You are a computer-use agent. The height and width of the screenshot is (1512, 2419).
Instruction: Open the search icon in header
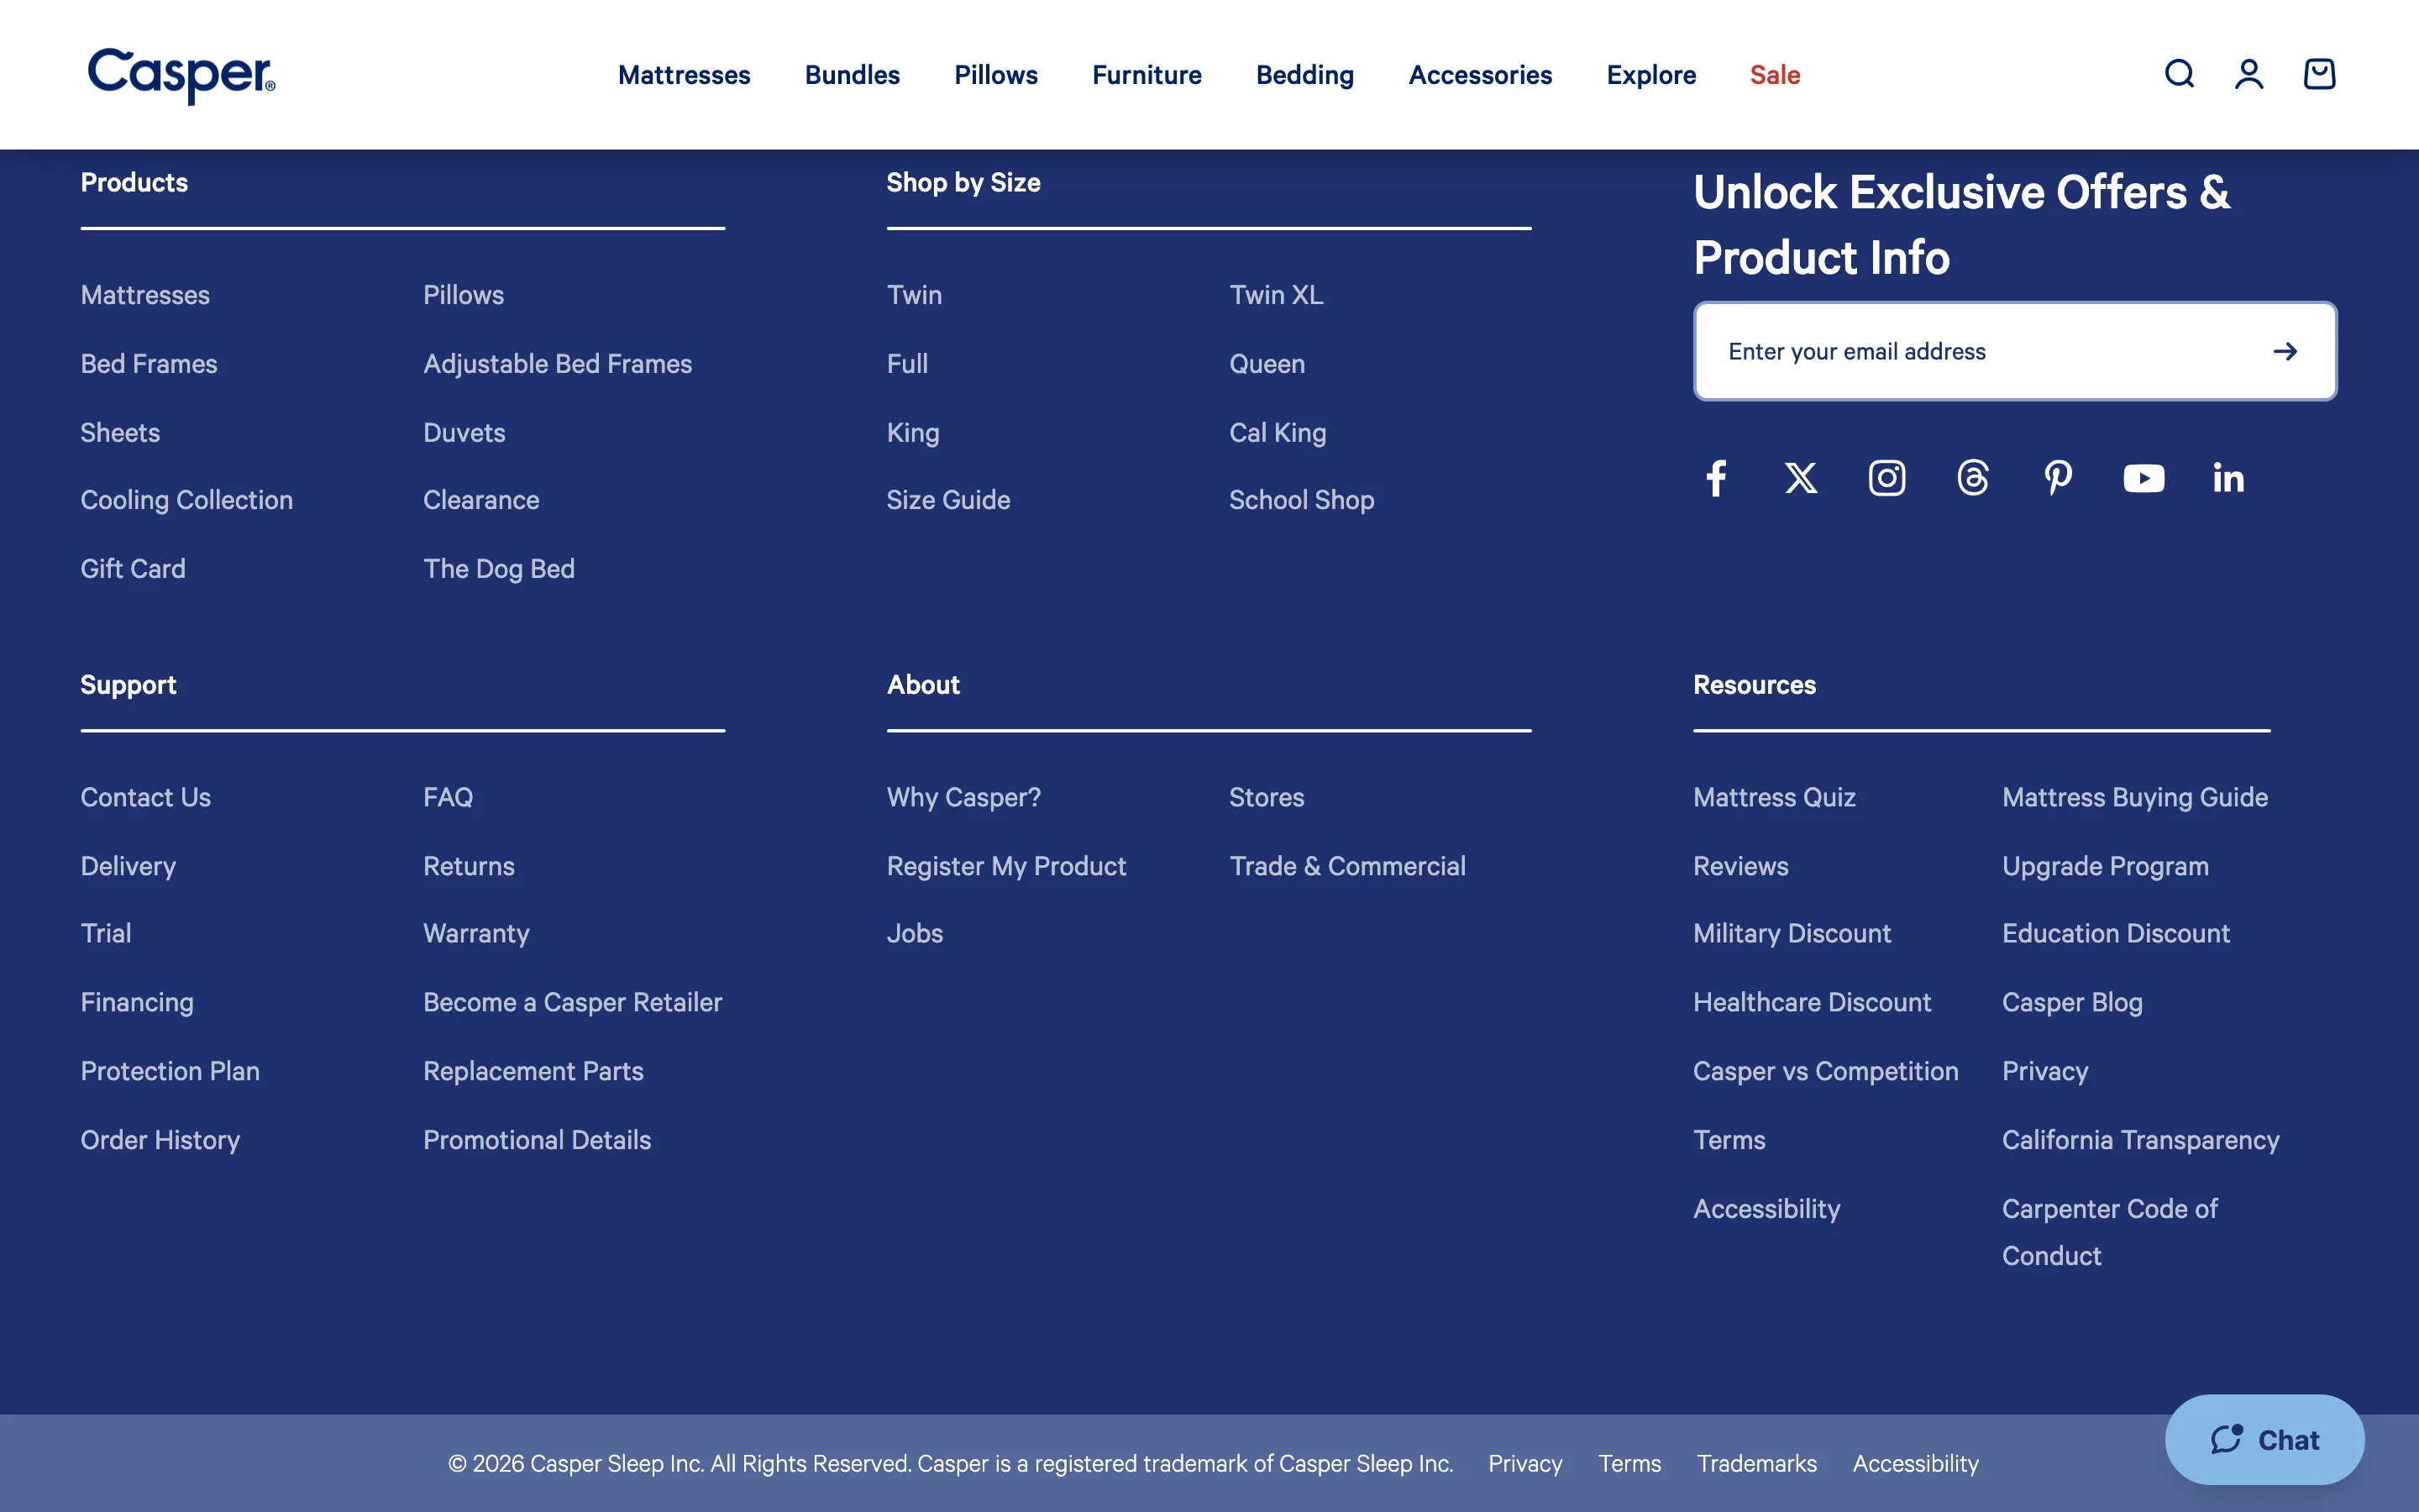pyautogui.click(x=2179, y=74)
